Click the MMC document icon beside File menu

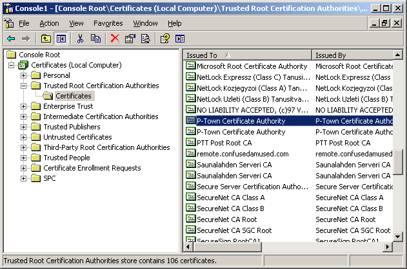9,23
